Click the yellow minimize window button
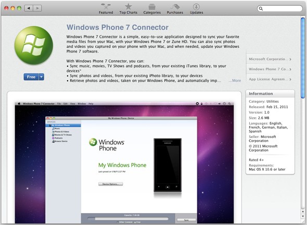307x225 pixels. pyautogui.click(x=12, y=8)
